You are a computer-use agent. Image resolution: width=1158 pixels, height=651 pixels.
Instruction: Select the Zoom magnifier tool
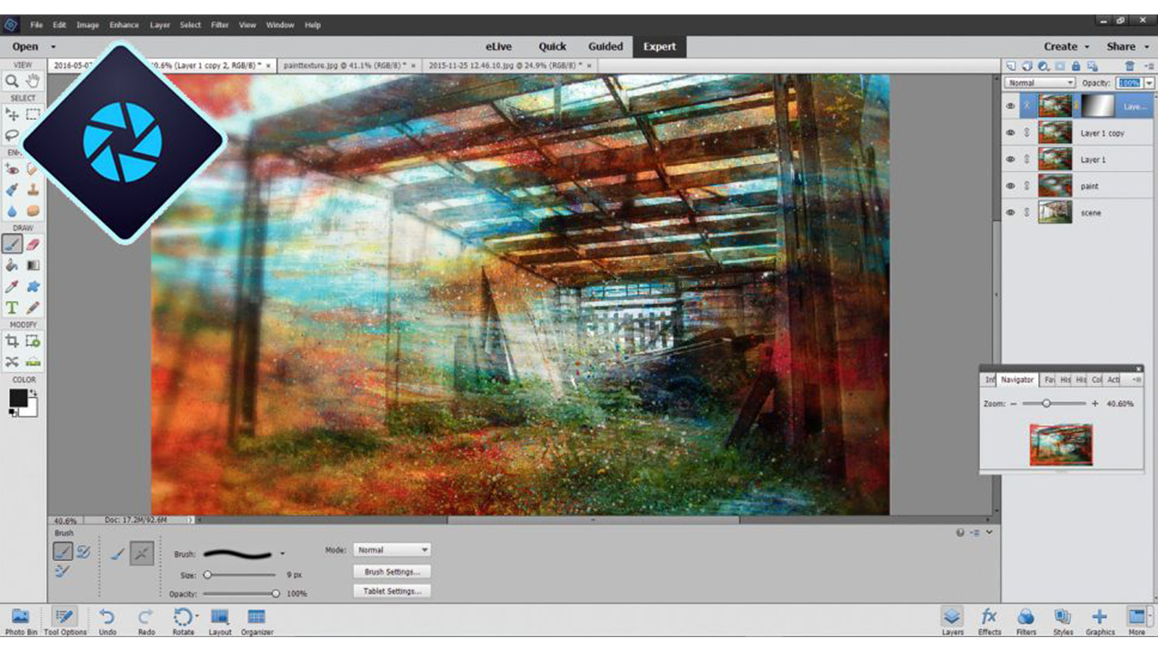coord(12,80)
